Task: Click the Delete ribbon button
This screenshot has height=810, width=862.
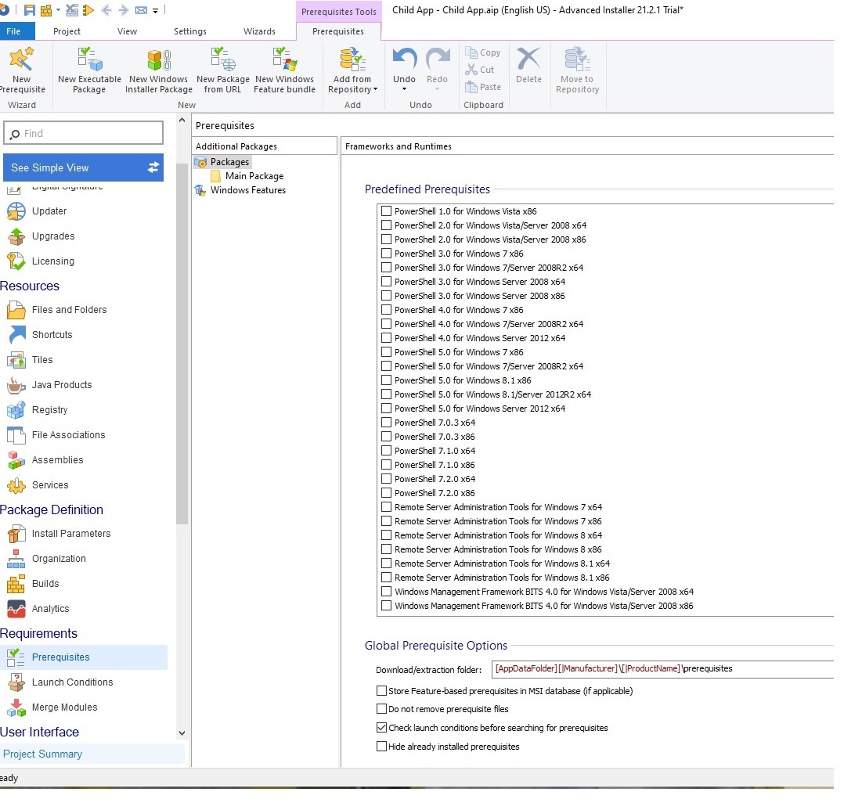Action: (528, 65)
